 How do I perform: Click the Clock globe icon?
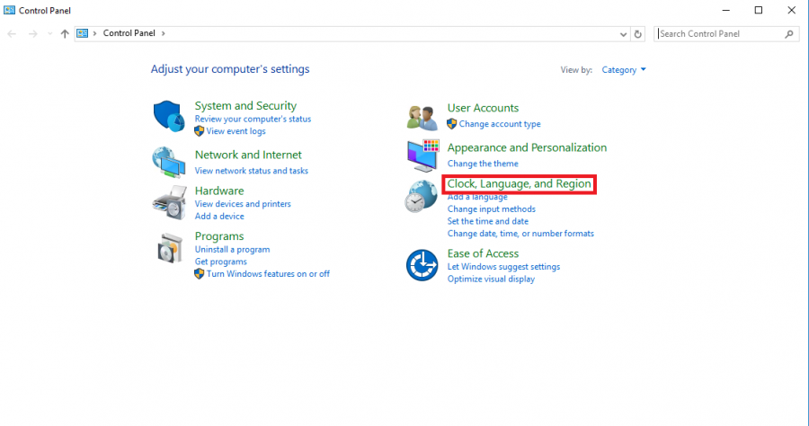click(x=421, y=197)
